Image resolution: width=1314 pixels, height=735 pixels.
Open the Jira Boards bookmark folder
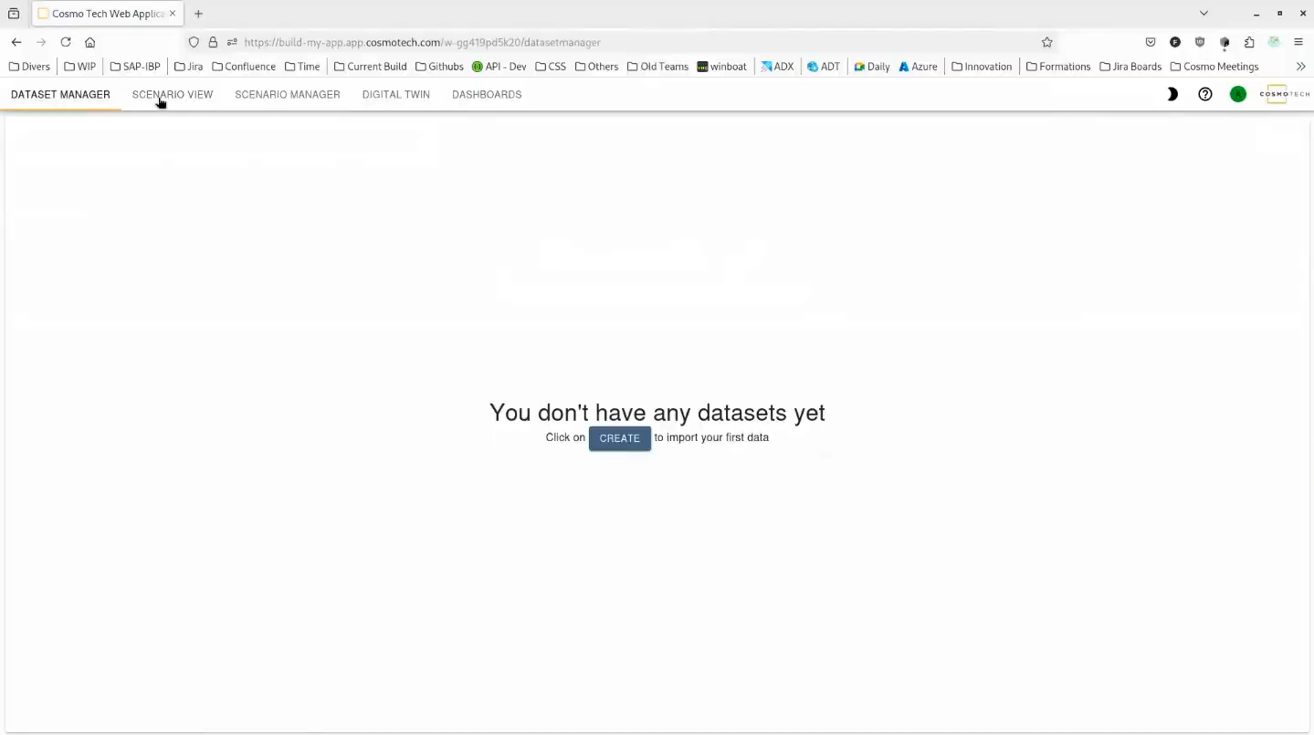pos(1130,66)
